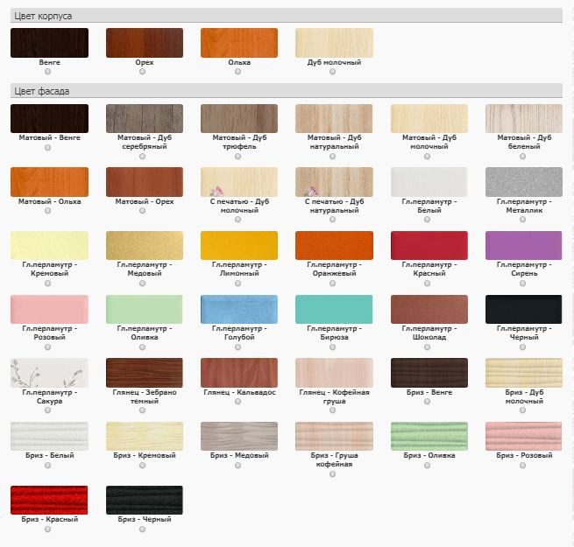Click the Гл.перламутр - Сирень purple swatch

[x=523, y=246]
